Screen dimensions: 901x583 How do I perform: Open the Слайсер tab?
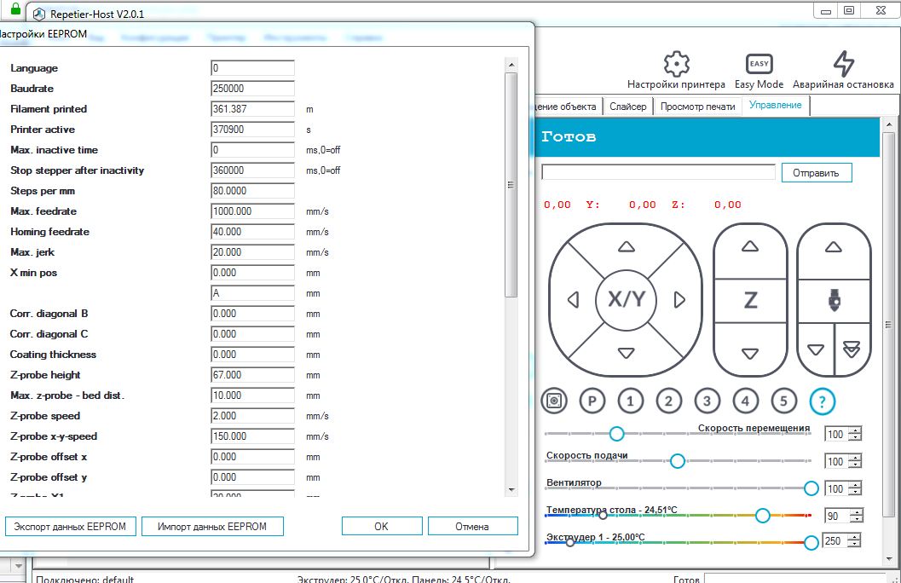[x=628, y=106]
